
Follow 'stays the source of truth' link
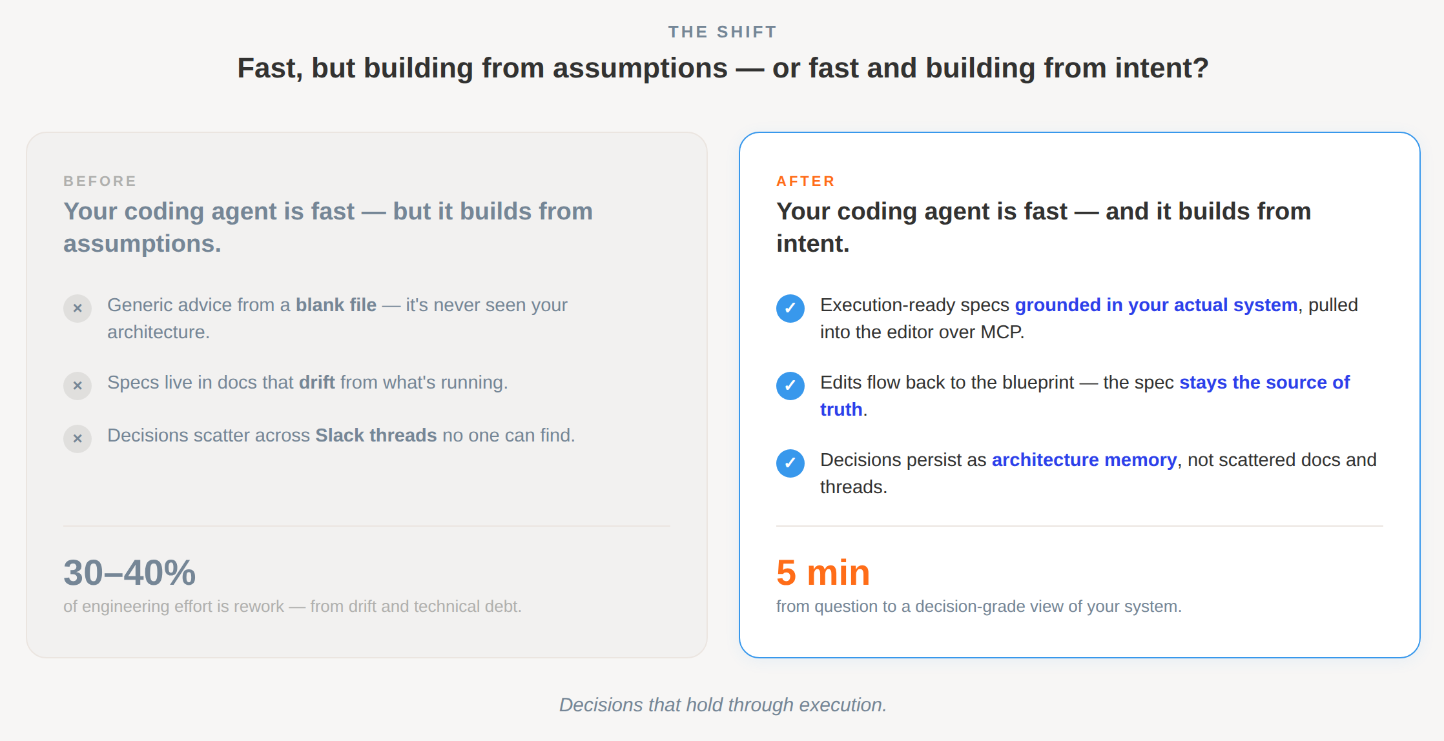click(x=1264, y=382)
